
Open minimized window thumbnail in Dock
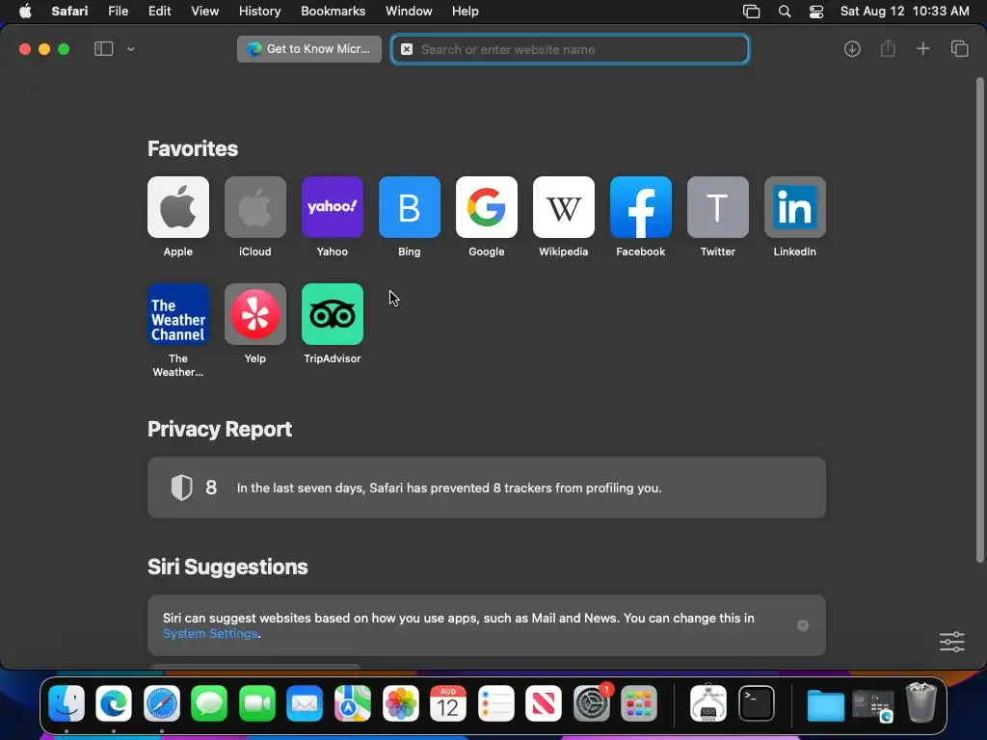[873, 706]
